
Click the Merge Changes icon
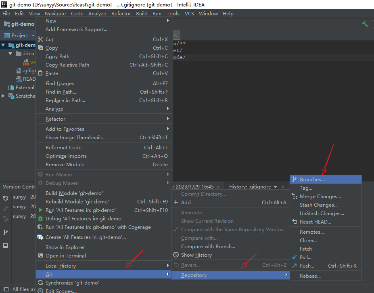[295, 197]
